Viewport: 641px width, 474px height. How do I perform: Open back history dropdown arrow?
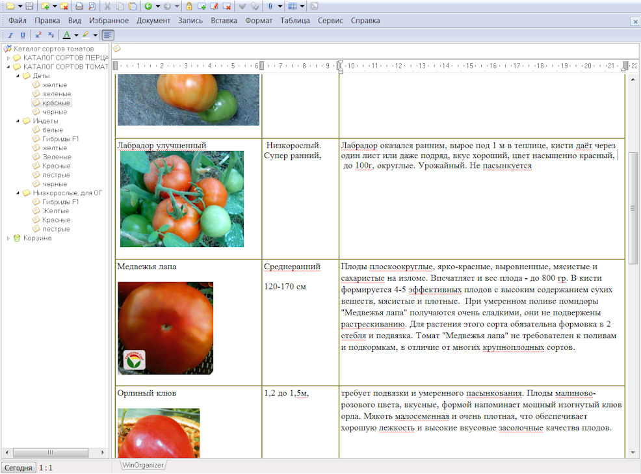pyautogui.click(x=158, y=6)
